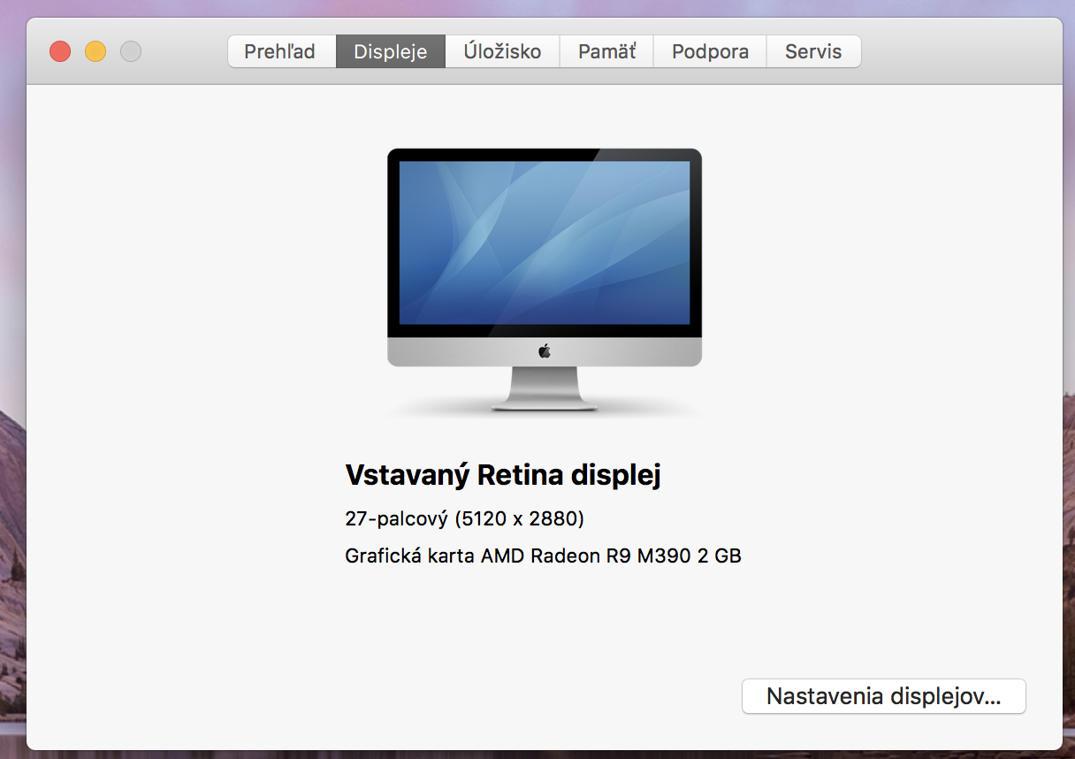
Task: Minimize the window with the yellow button
Action: click(95, 51)
